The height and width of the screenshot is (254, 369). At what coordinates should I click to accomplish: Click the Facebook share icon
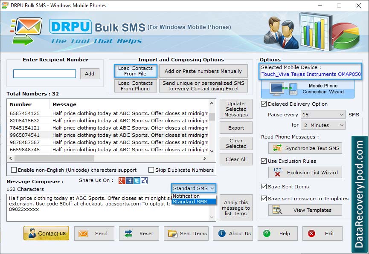click(x=129, y=181)
